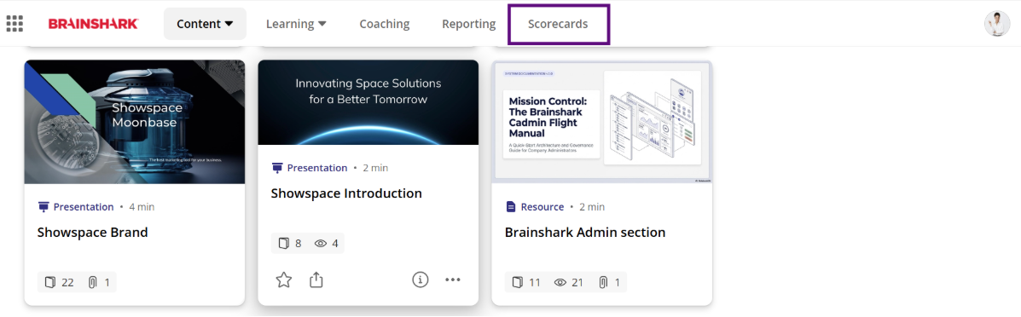Click the Presentation label on Showspace Introduction
The image size is (1021, 317).
(317, 168)
